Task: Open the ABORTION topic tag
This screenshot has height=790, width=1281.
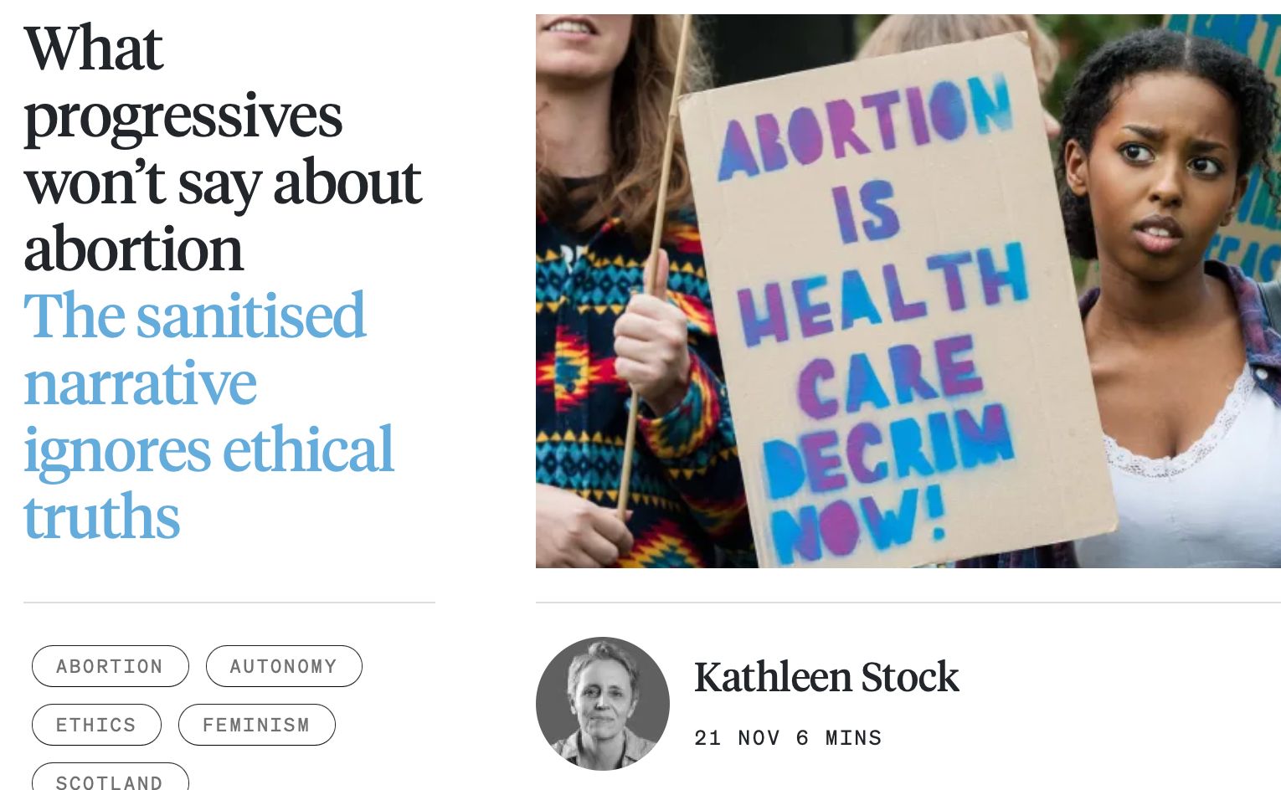Action: [110, 666]
